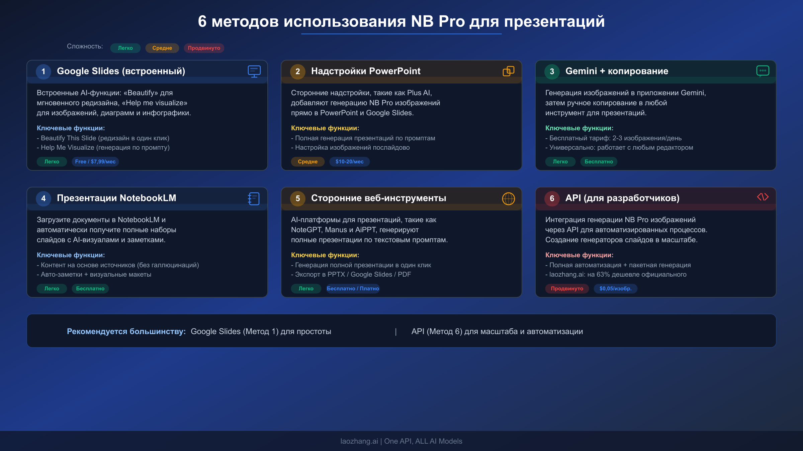The height and width of the screenshot is (451, 803).
Task: Toggle the Продвинуто filter in Сложность legend
Action: 203,48
